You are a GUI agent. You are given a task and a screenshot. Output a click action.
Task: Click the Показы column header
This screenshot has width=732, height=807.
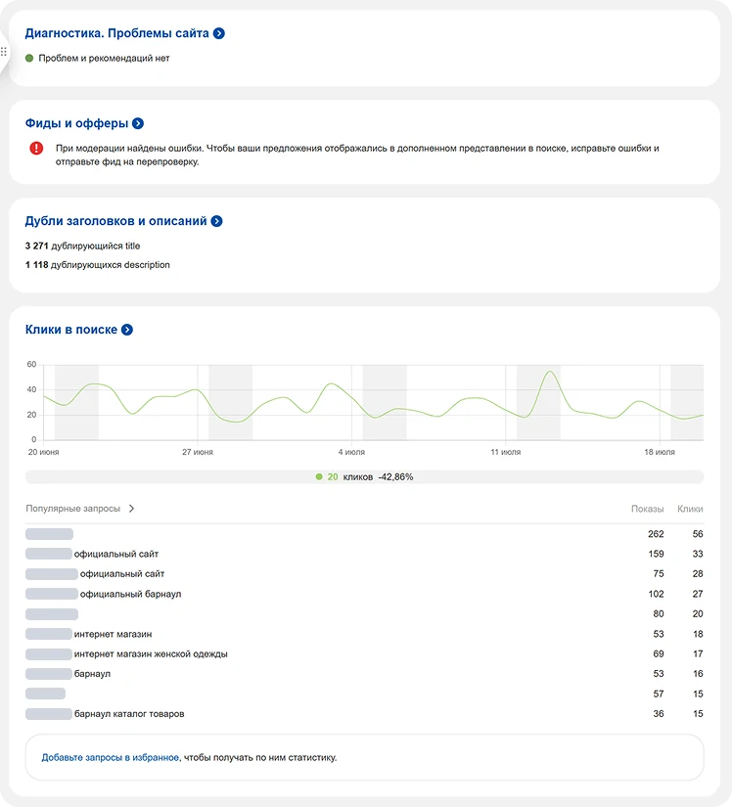point(647,509)
